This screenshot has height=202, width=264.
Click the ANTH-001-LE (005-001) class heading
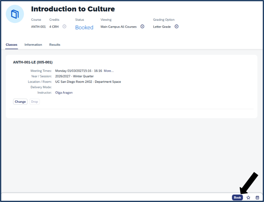[x=33, y=62]
